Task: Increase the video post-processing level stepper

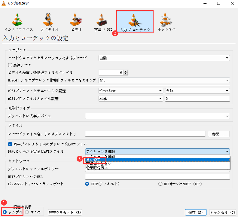Action: 126,71
